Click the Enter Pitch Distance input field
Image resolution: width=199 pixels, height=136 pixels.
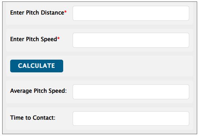131,13
